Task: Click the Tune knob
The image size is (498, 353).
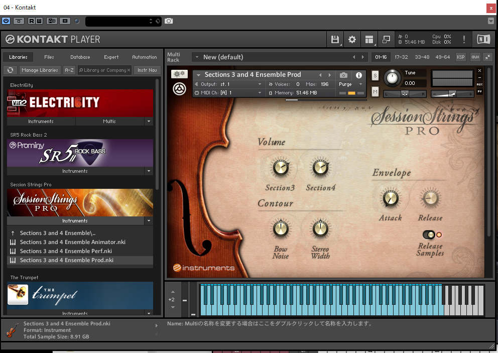Action: [393, 78]
